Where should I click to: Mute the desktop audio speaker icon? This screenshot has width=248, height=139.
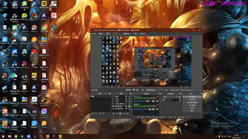(x=153, y=109)
